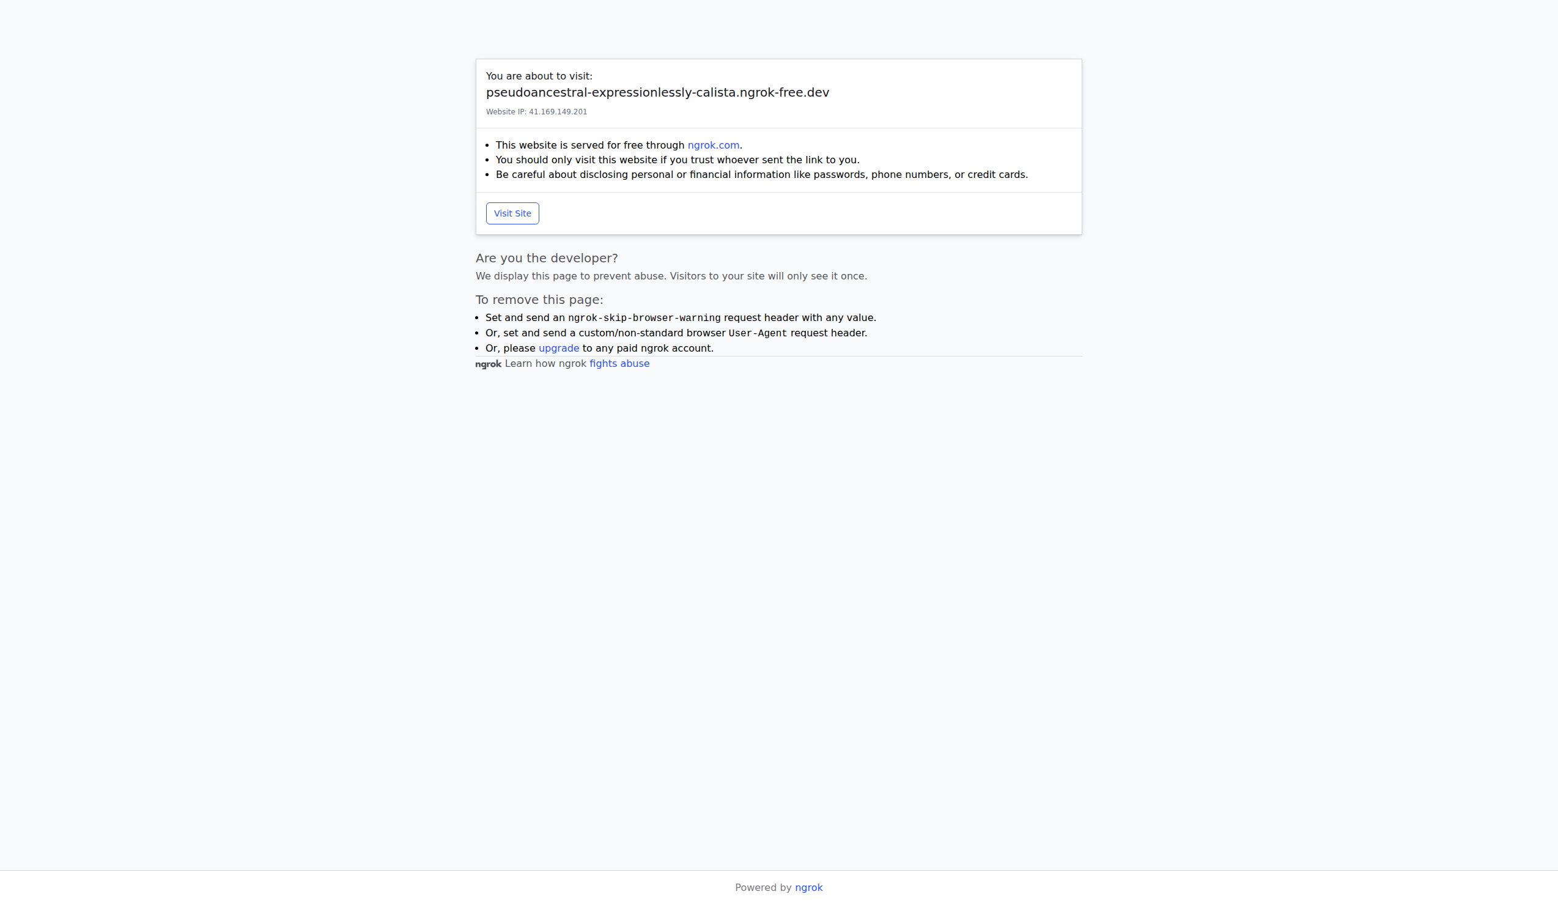Click the 'Powered by' footer text
The width and height of the screenshot is (1558, 905).
762,887
